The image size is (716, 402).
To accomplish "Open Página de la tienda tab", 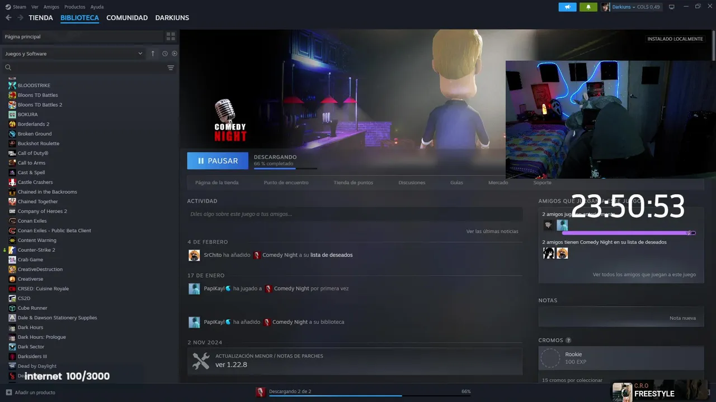I will (217, 183).
